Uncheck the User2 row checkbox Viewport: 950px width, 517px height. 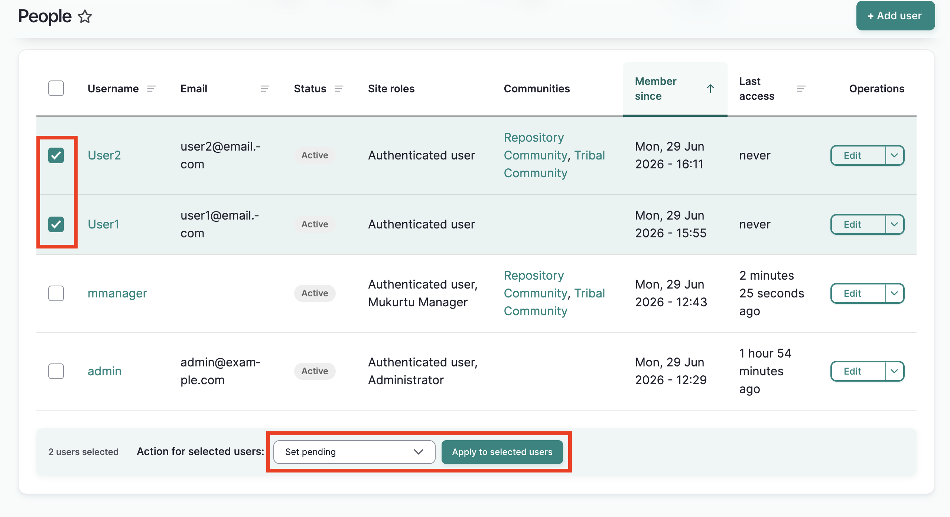56,155
